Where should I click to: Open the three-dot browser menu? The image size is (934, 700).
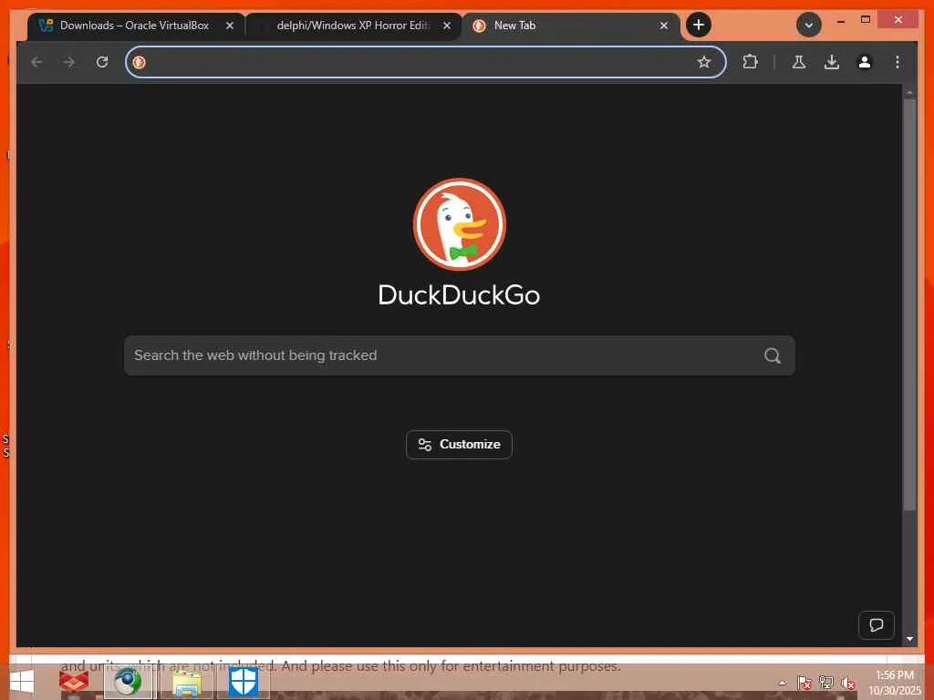click(x=898, y=62)
